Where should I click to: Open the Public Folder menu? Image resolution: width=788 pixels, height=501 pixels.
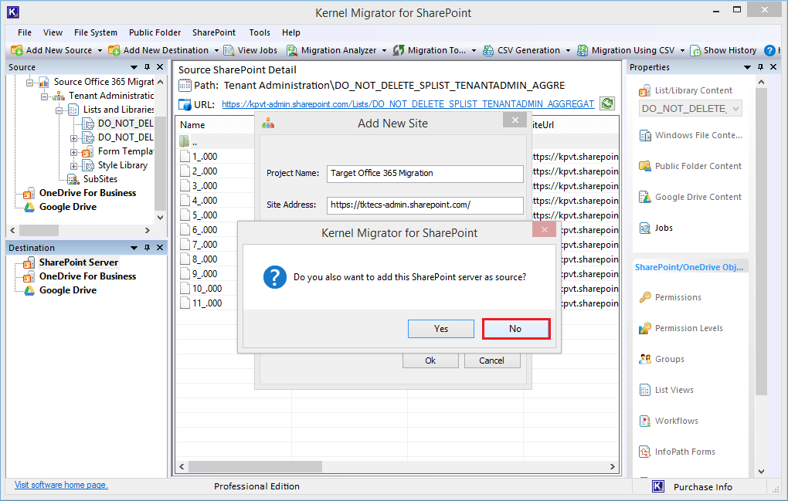[x=155, y=32]
